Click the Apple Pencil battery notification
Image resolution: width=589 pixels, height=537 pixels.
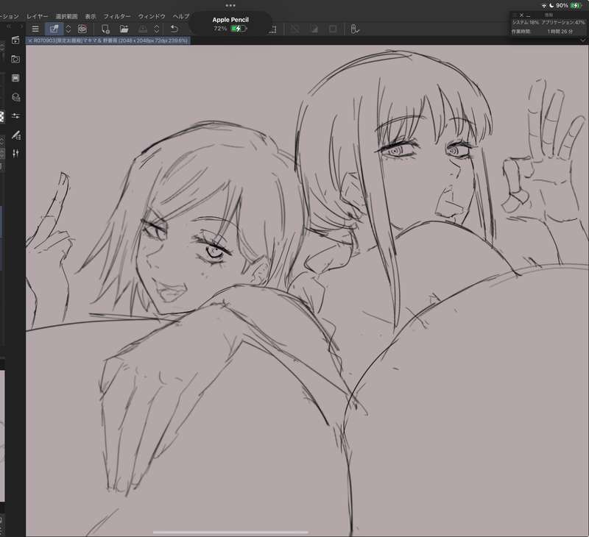click(x=230, y=24)
